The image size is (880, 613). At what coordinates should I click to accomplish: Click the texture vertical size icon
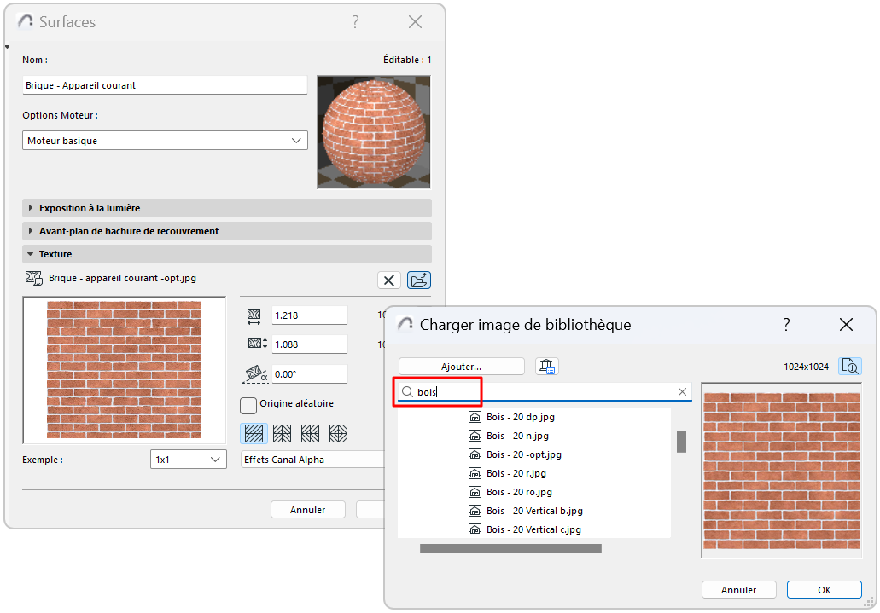257,344
